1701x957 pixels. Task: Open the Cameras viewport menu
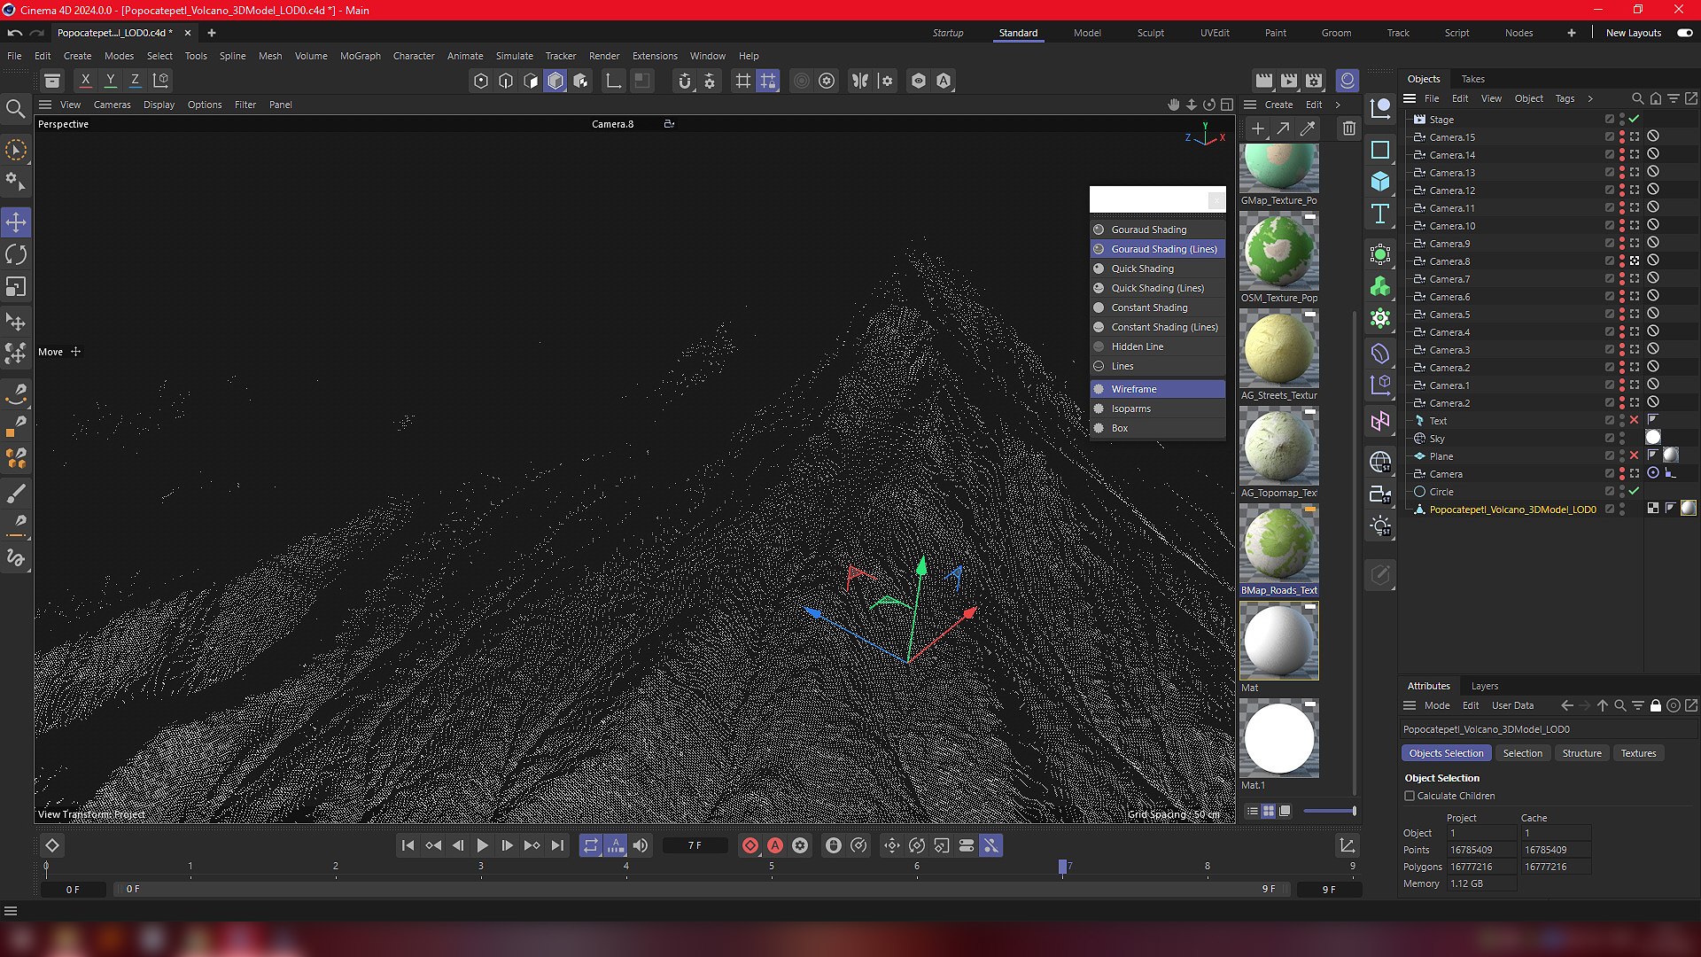(112, 105)
